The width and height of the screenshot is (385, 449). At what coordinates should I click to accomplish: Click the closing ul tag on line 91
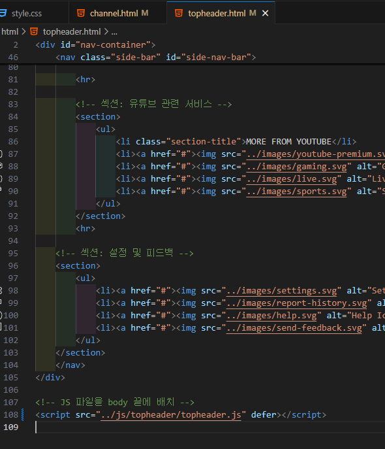[108, 204]
